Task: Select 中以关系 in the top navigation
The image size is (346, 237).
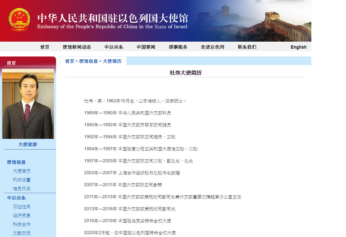Action: (114, 47)
